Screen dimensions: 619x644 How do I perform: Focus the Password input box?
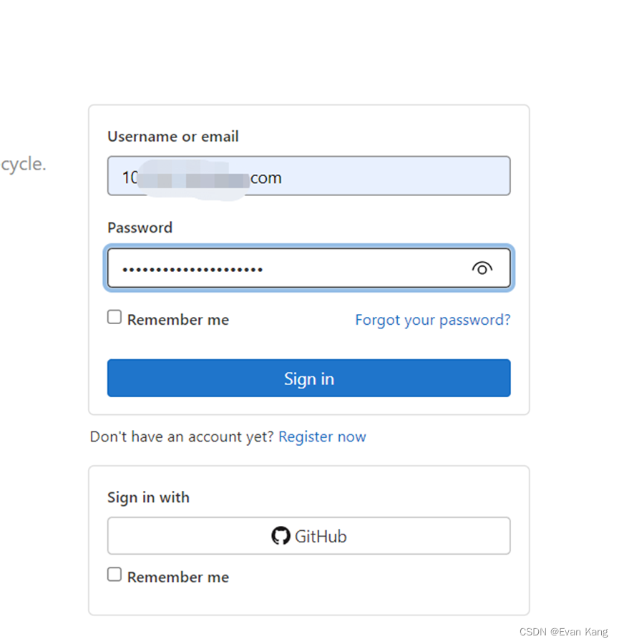286,268
